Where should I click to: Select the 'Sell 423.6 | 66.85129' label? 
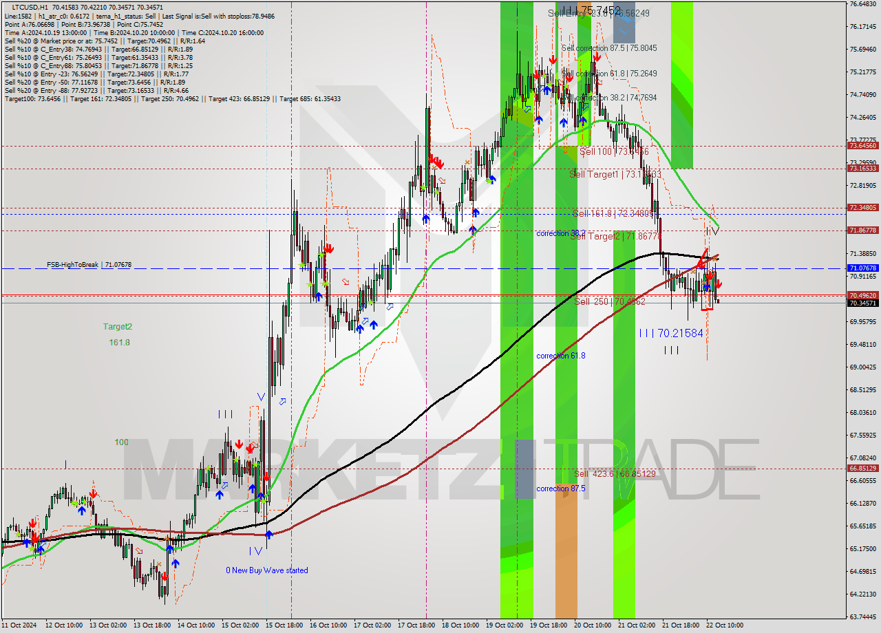[x=615, y=473]
